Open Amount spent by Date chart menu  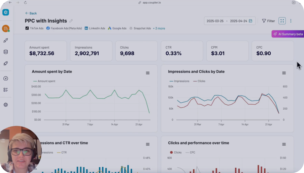coord(147,73)
